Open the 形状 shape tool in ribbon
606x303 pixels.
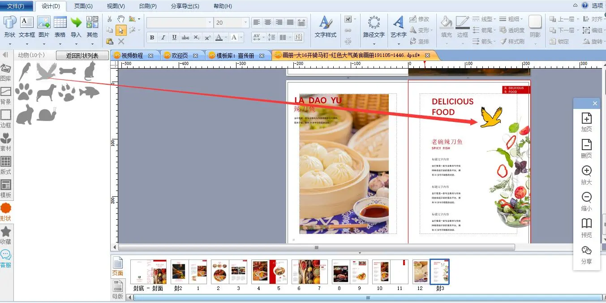(9, 27)
